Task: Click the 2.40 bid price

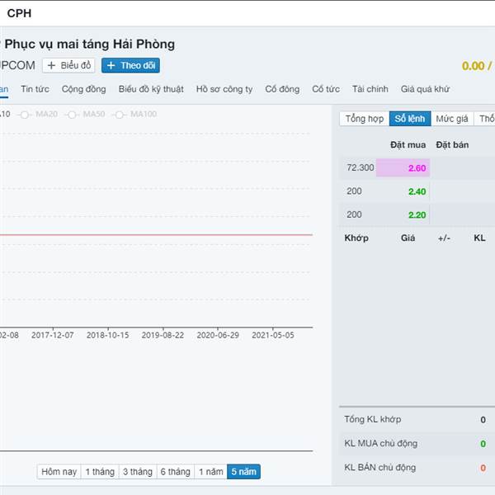Action: [417, 191]
